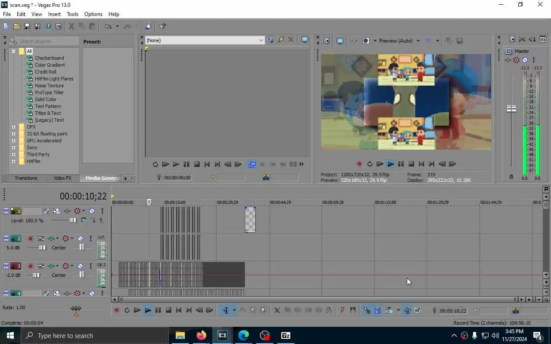Click the Delete X icon in timeline toolbar
This screenshot has height=344, width=551.
pos(277,310)
